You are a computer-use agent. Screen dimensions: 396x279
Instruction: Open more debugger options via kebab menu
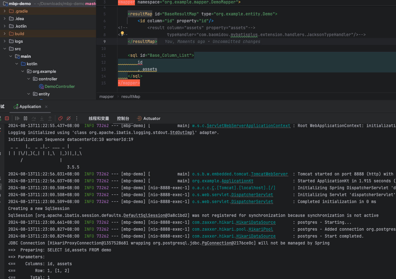pyautogui.click(x=76, y=118)
